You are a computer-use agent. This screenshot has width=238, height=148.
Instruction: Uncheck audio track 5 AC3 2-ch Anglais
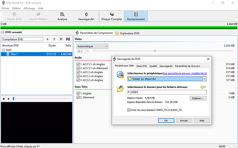78,80
